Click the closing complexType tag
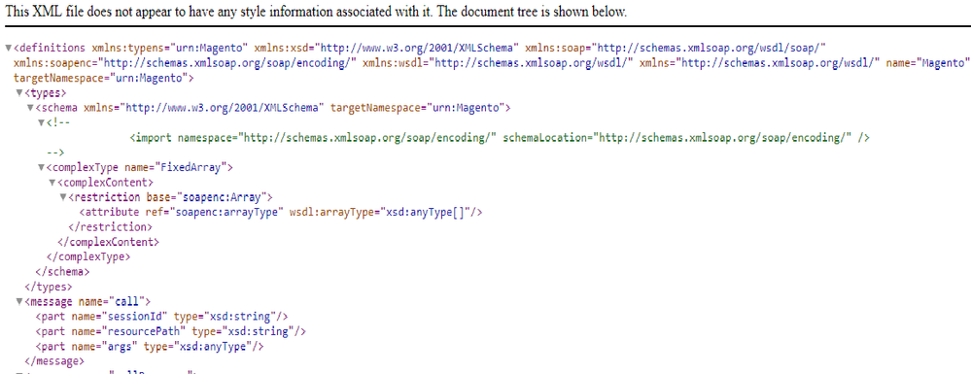Screen dimensions: 971x374 tap(87, 257)
